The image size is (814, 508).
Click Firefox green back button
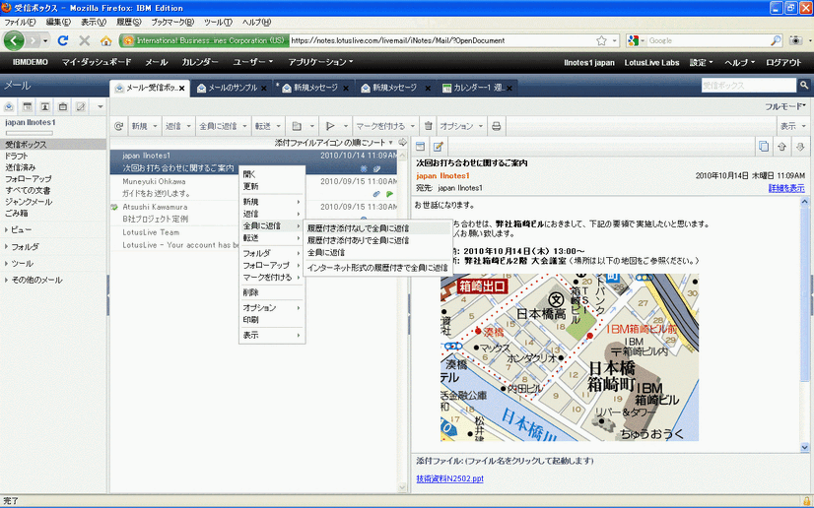pyautogui.click(x=14, y=40)
